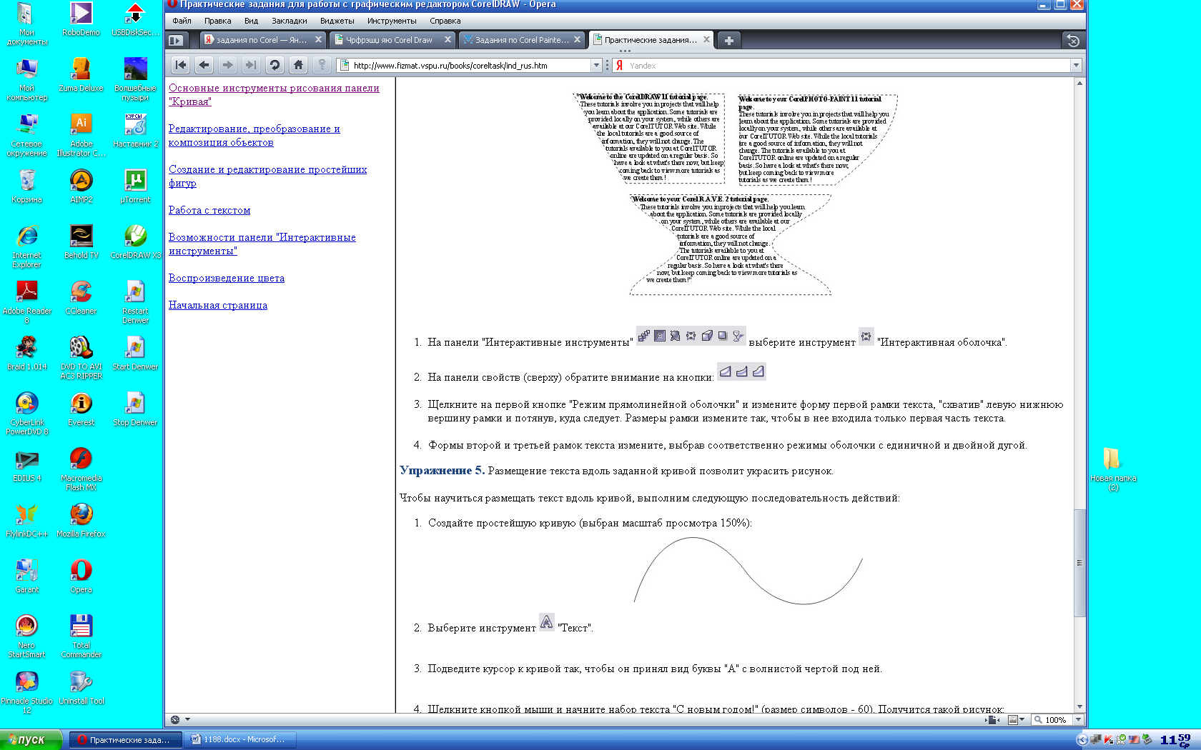Image resolution: width=1201 pixels, height=750 pixels.
Task: Open dropdown next to bottom-left panel icon
Action: pyautogui.click(x=187, y=719)
